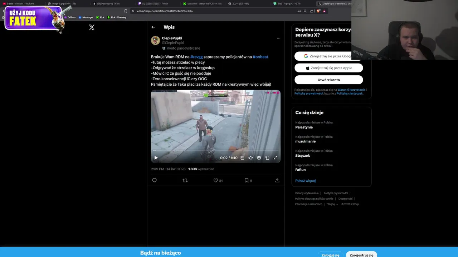This screenshot has width=458, height=257.
Task: Open the Kick - Giveaway bookmark
Action: coord(117,17)
